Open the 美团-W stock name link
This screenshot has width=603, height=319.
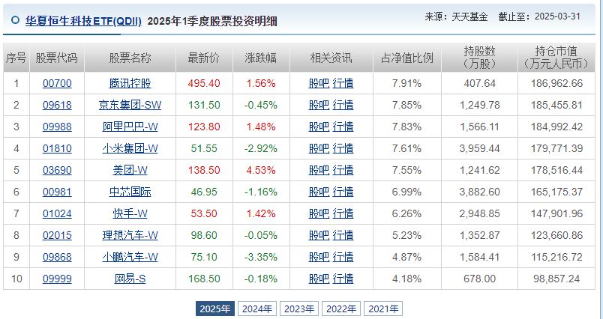[x=130, y=170]
